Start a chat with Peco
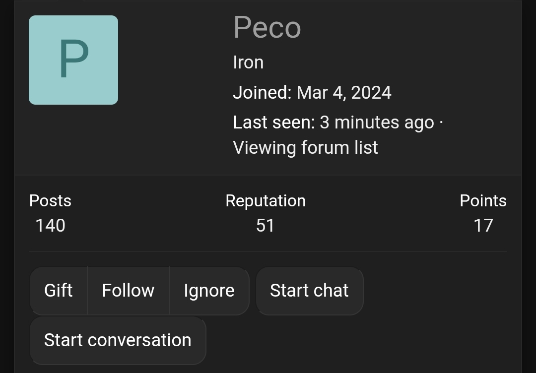This screenshot has height=373, width=536. point(309,291)
